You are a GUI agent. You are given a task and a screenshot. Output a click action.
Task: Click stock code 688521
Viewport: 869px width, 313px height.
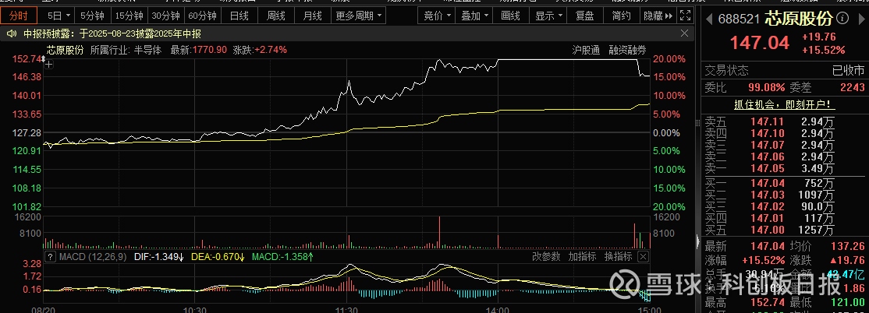tap(739, 19)
